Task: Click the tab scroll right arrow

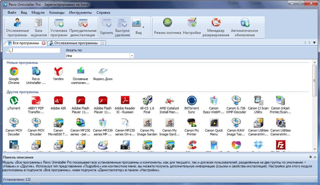Action: 310,43
